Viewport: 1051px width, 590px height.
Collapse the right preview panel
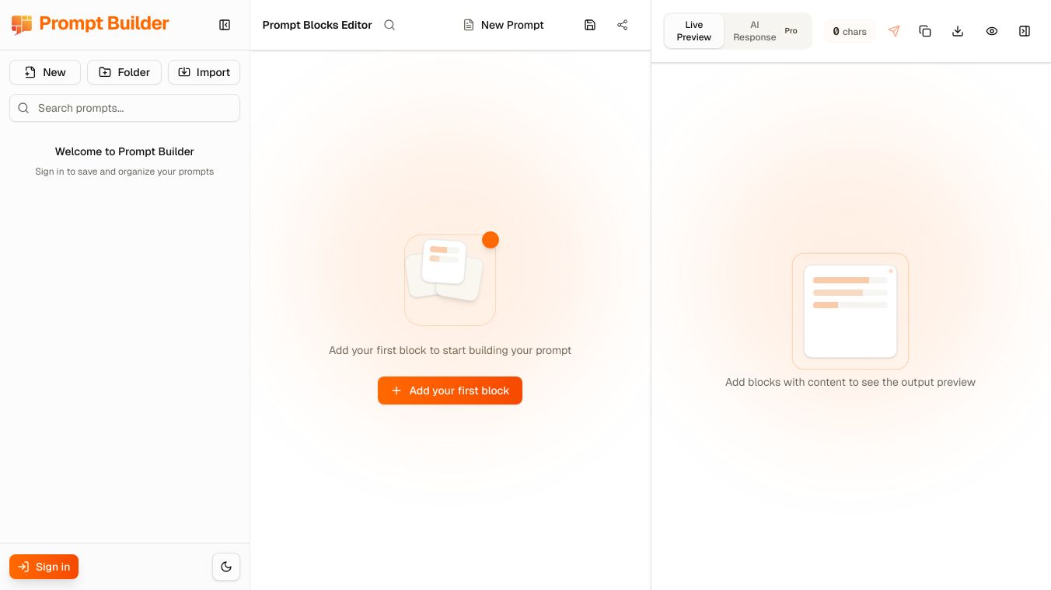(x=1025, y=31)
